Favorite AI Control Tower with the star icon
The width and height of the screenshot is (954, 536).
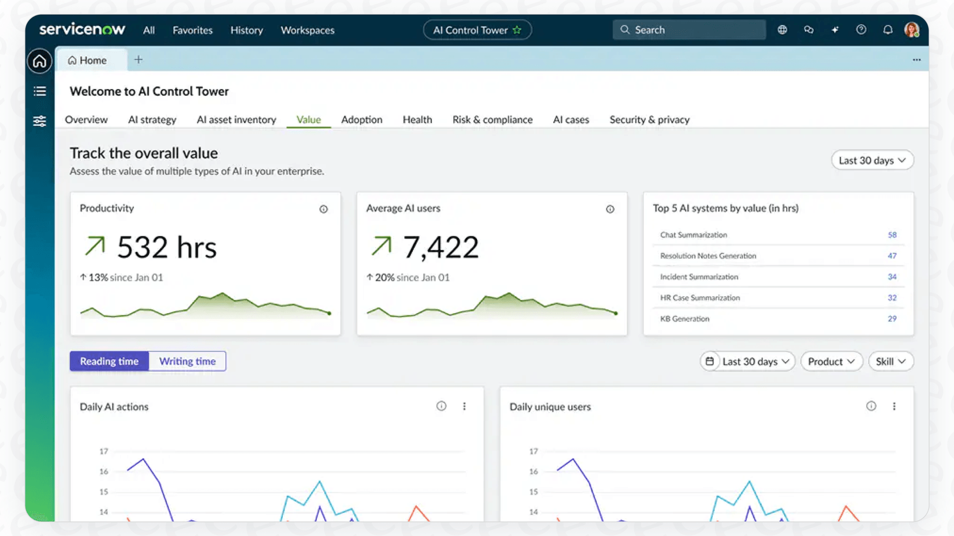coord(517,30)
